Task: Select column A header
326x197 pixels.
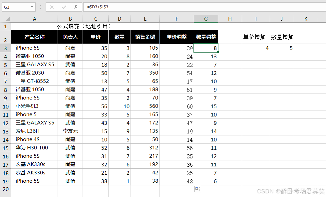Action: click(35, 19)
